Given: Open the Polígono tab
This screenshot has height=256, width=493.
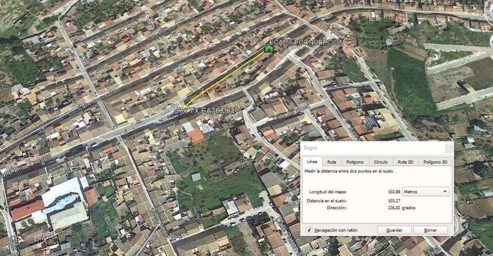Looking at the screenshot, I should 355,162.
